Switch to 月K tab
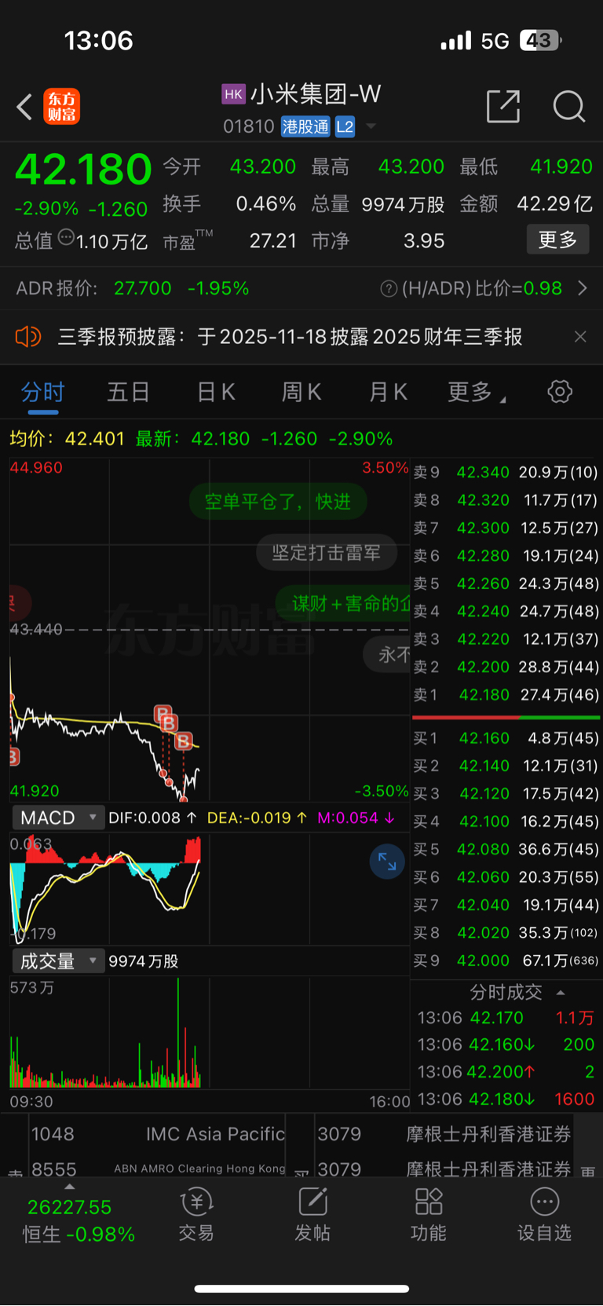 coord(388,392)
